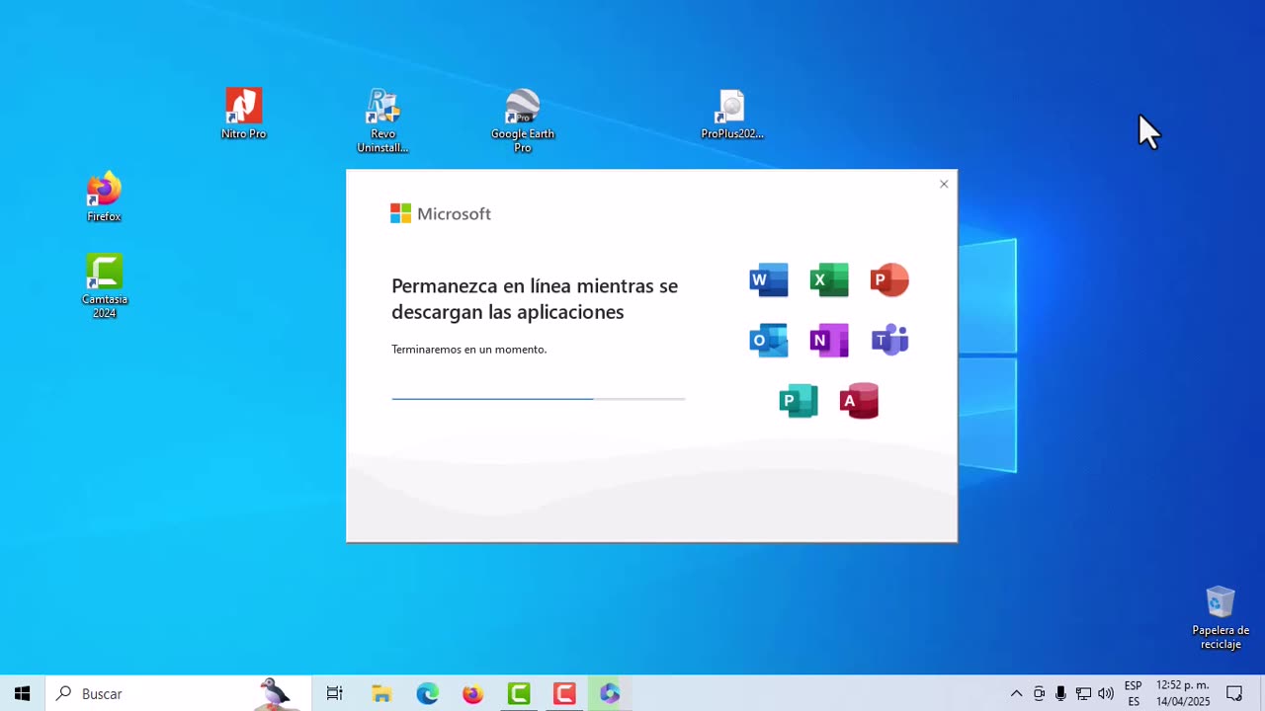Click the Excel icon in installer
1265x711 pixels.
pyautogui.click(x=829, y=280)
